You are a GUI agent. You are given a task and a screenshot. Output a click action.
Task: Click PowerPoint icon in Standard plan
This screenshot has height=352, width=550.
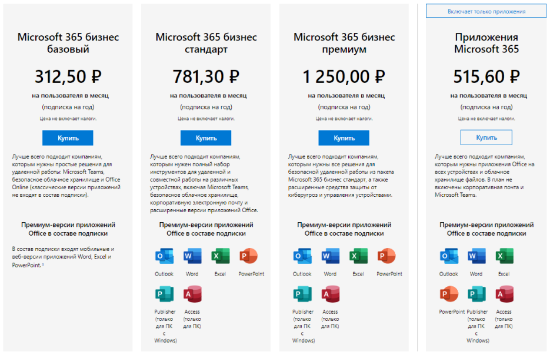point(248,256)
